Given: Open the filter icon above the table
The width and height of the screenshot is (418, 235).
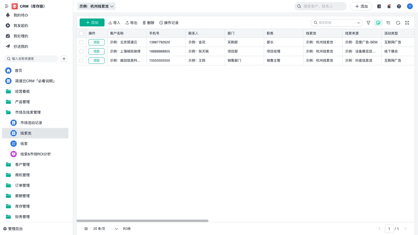Looking at the screenshot, I should [x=368, y=23].
